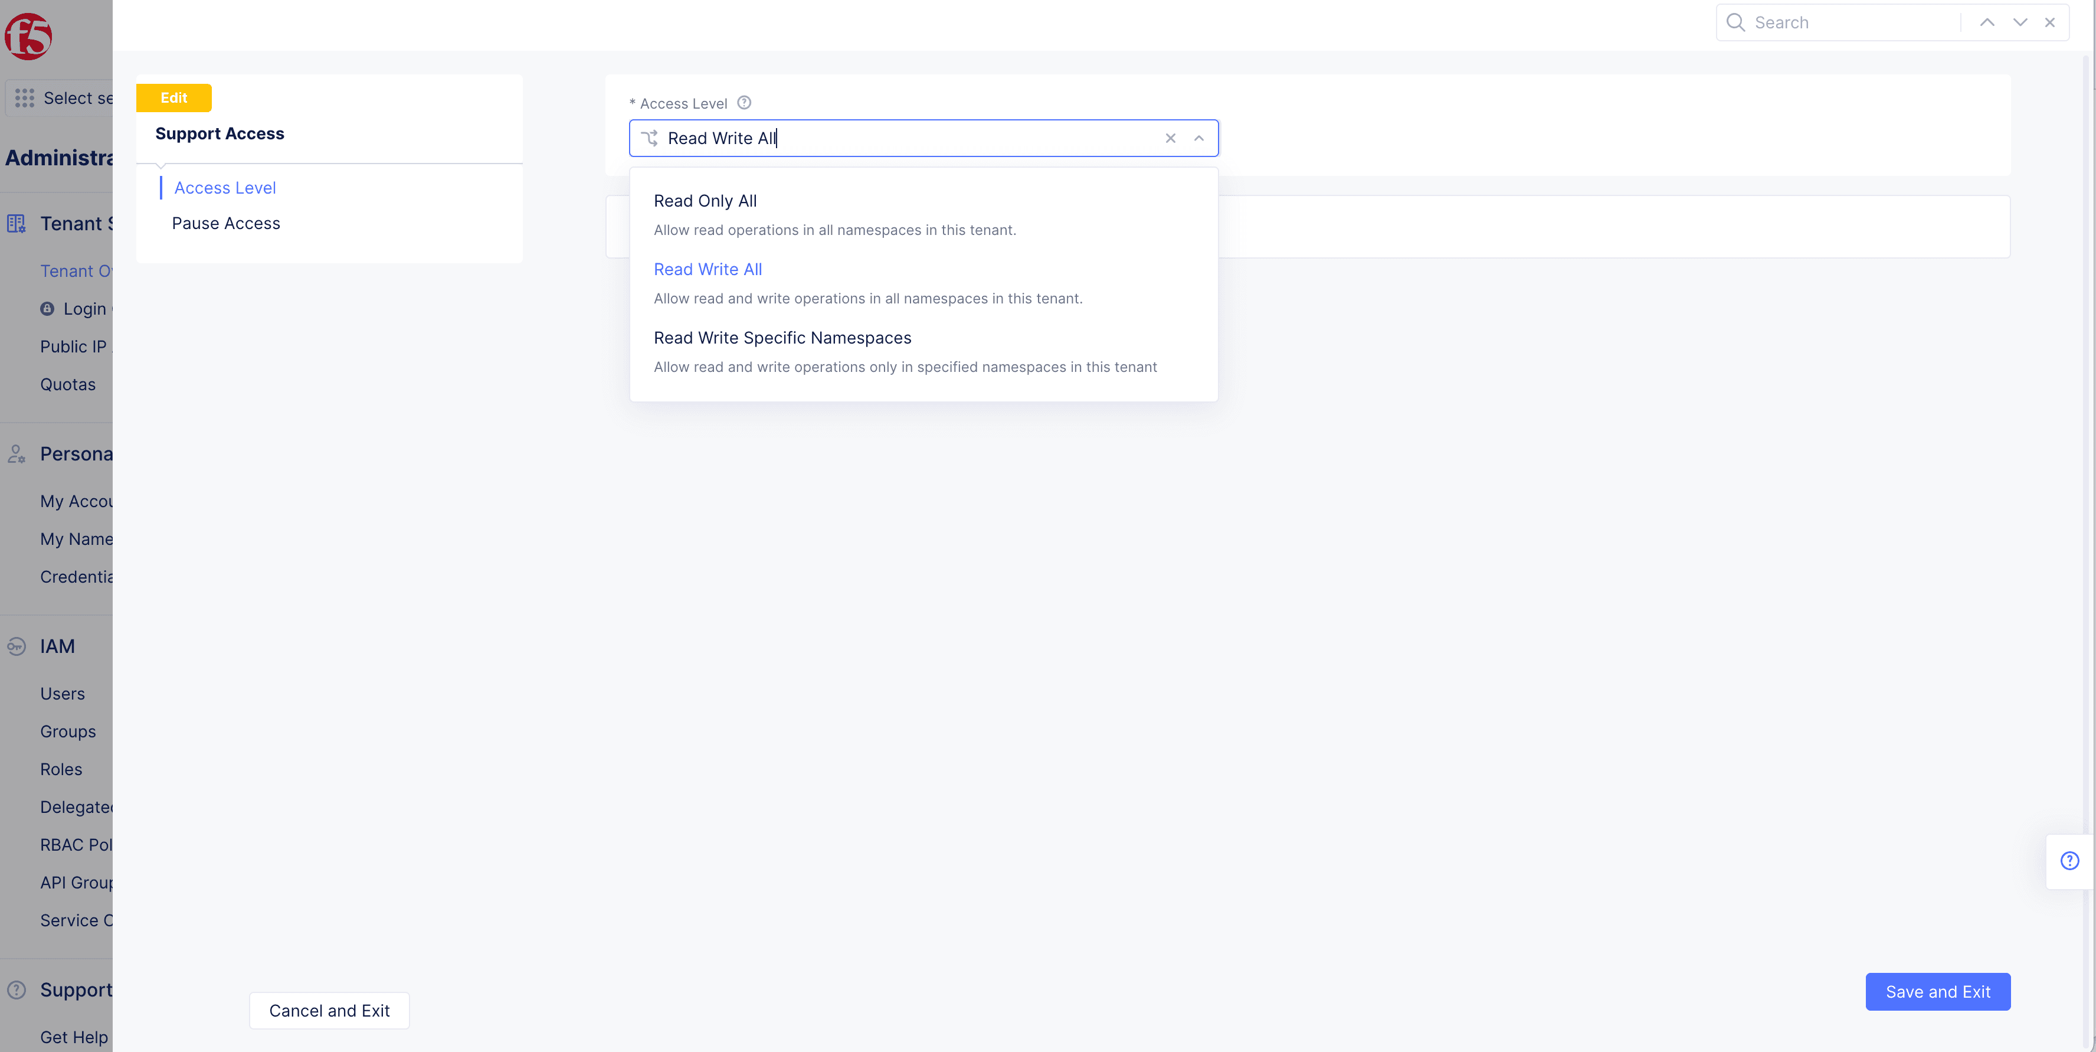This screenshot has height=1052, width=2096.
Task: Click Pause Access option in sidebar
Action: (x=227, y=223)
